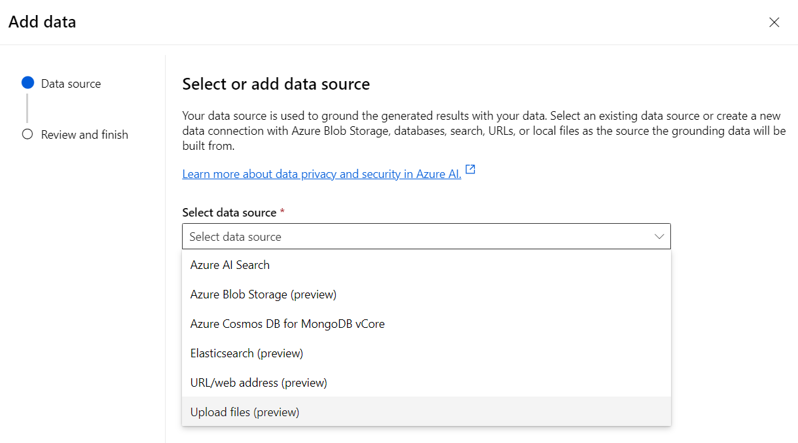Click the Add data dialog title
Image resolution: width=798 pixels, height=443 pixels.
[x=42, y=22]
